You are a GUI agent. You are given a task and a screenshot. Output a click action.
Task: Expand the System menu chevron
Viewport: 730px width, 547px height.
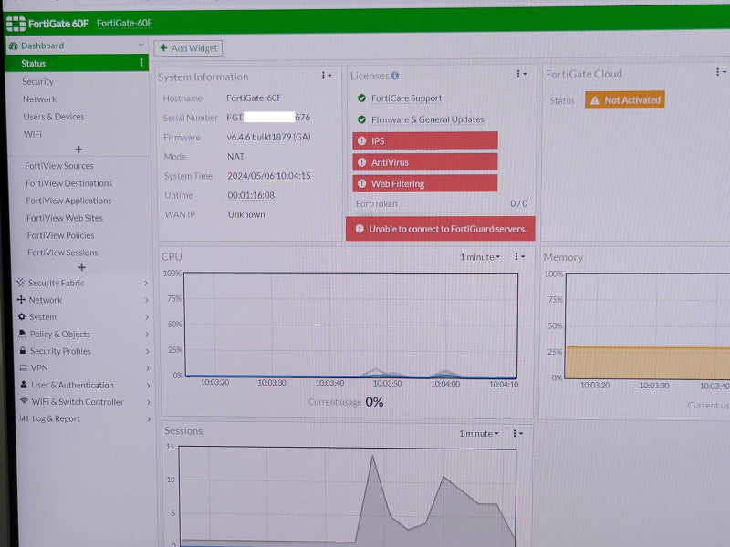click(x=147, y=317)
